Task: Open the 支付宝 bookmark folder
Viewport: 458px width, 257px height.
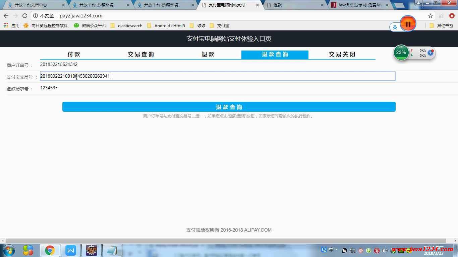Action: (x=220, y=25)
